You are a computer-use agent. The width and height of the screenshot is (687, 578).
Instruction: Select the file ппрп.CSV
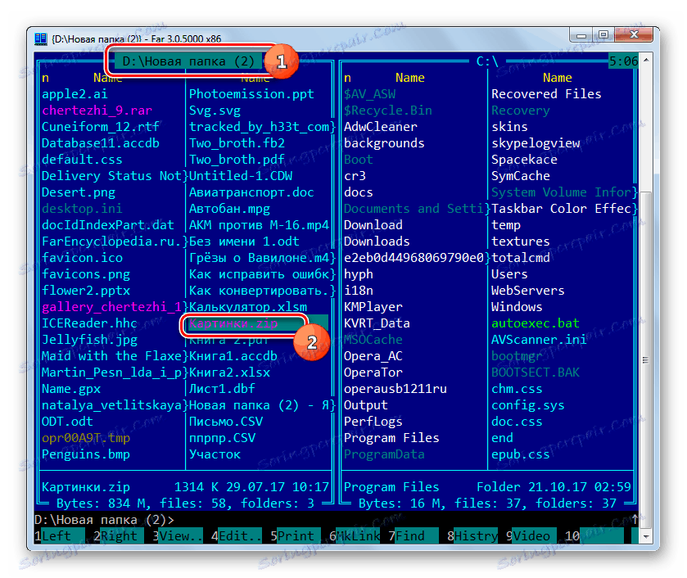222,438
